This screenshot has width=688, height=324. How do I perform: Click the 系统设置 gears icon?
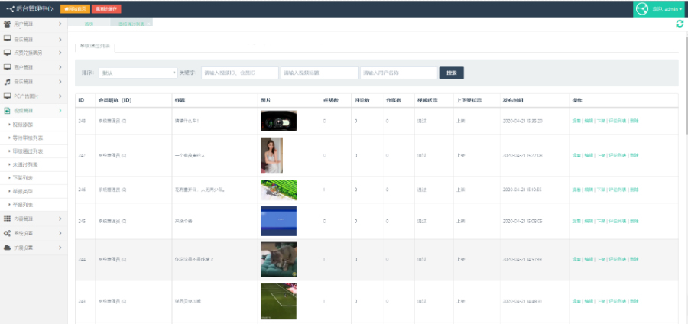click(x=7, y=233)
